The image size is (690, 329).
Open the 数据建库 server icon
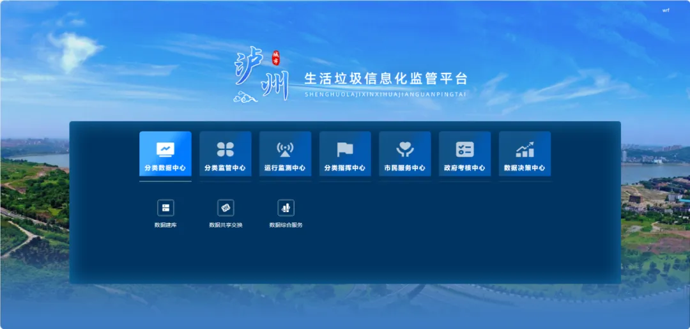point(165,208)
